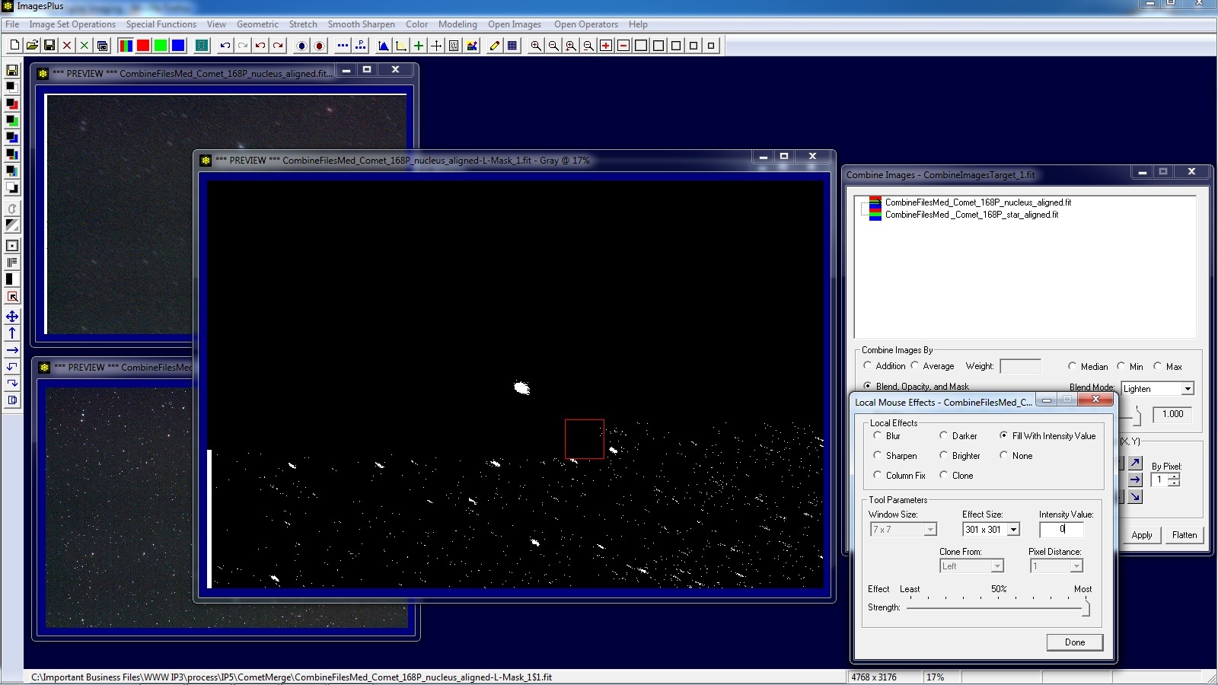The image size is (1218, 685).
Task: Click the red minus box icon
Action: pyautogui.click(x=623, y=46)
